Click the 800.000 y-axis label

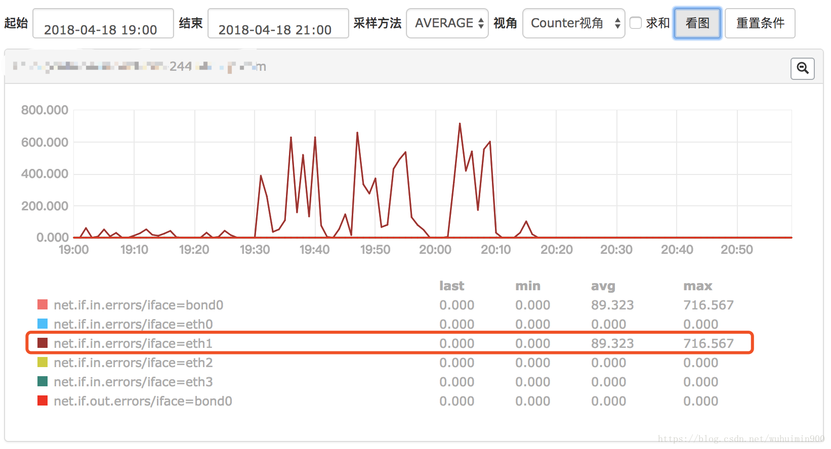pyautogui.click(x=45, y=110)
